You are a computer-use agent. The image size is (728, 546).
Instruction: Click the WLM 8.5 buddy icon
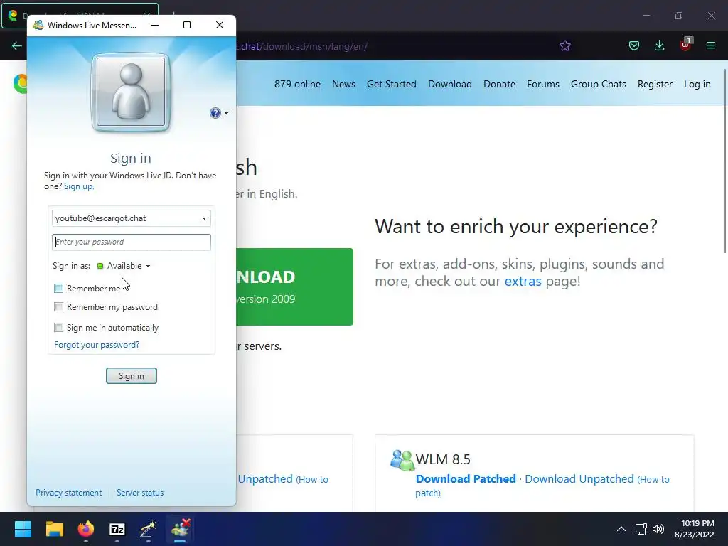[402, 460]
